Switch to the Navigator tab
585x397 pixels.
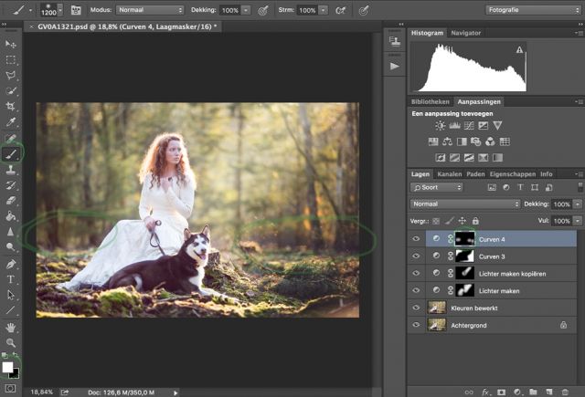click(465, 33)
